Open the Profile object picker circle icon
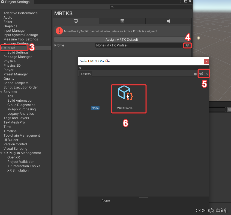 tap(188, 45)
